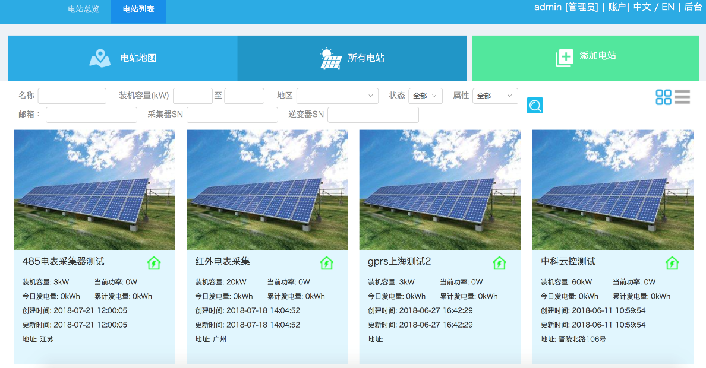Switch to list view layout icon
The image size is (706, 368).
click(x=682, y=97)
